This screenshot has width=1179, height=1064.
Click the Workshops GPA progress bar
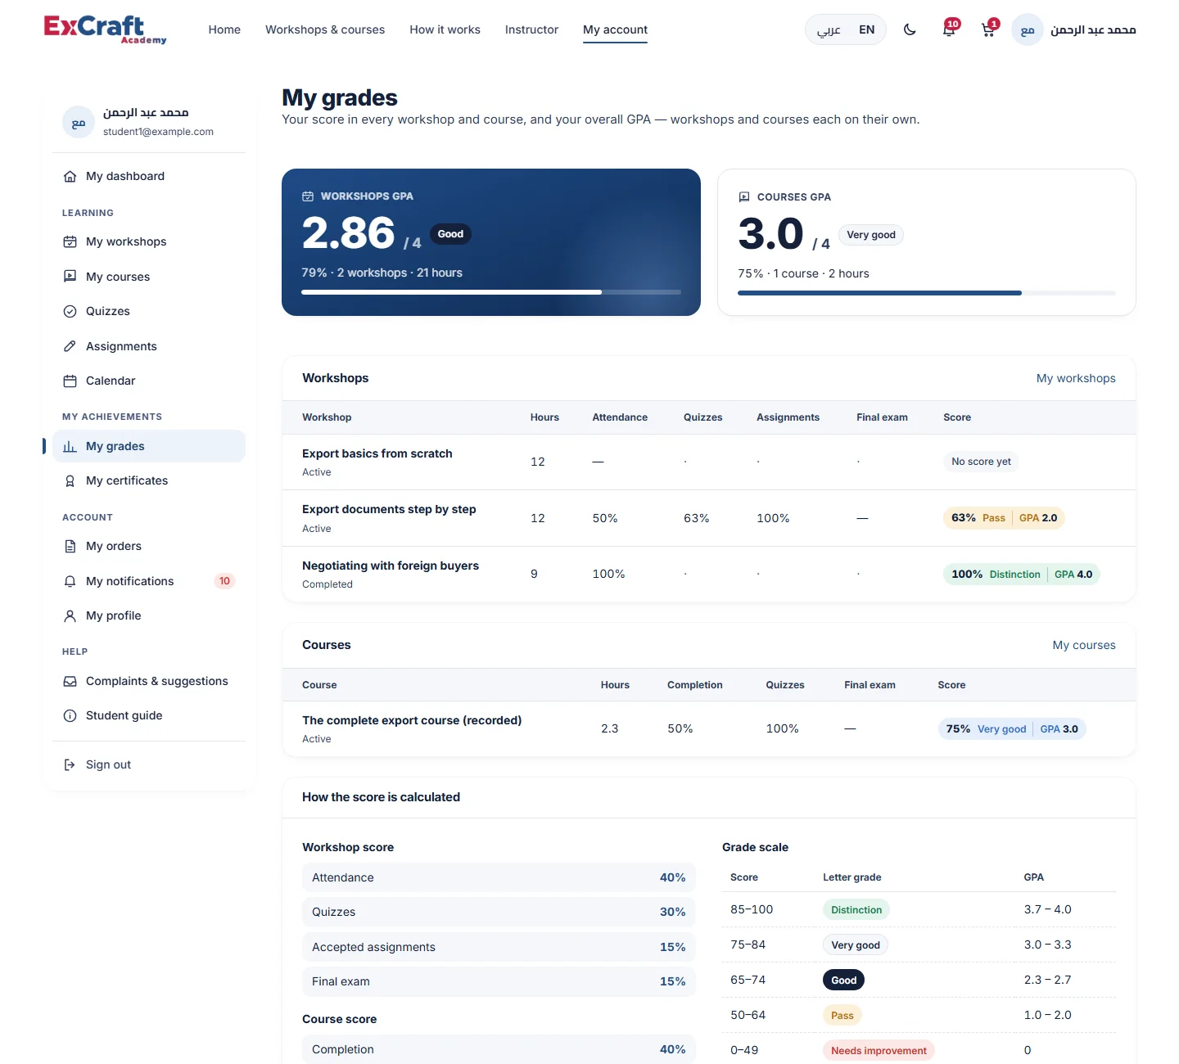coord(491,292)
